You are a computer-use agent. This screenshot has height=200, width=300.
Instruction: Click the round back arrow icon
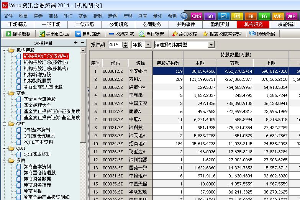point(184,16)
